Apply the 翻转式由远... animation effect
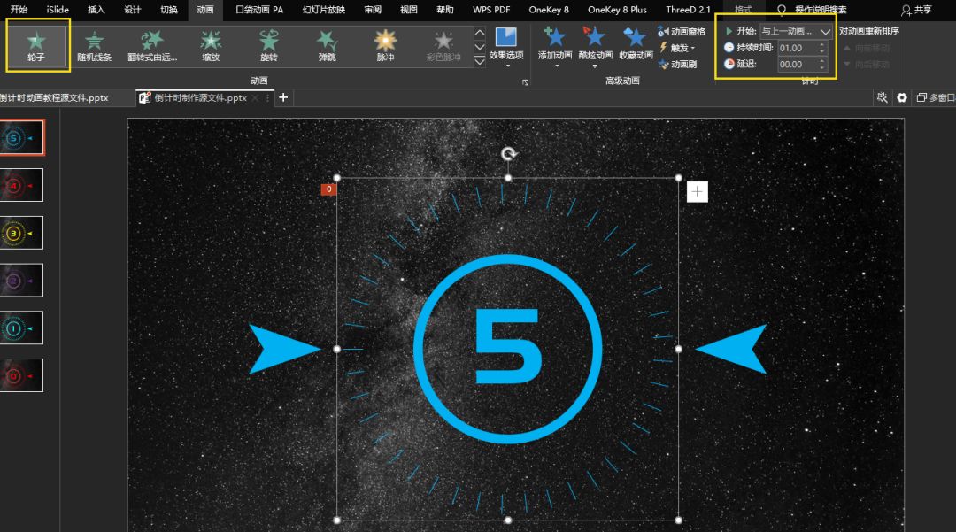The image size is (956, 532). (152, 46)
